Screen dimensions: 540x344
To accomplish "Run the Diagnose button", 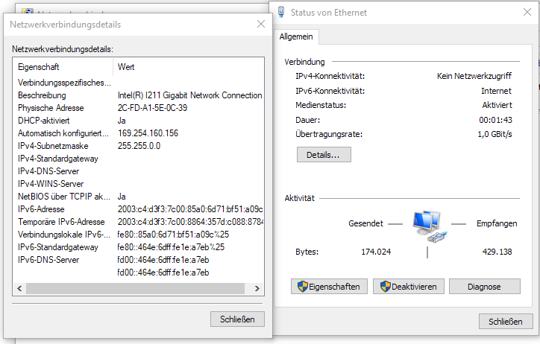I will (x=484, y=286).
